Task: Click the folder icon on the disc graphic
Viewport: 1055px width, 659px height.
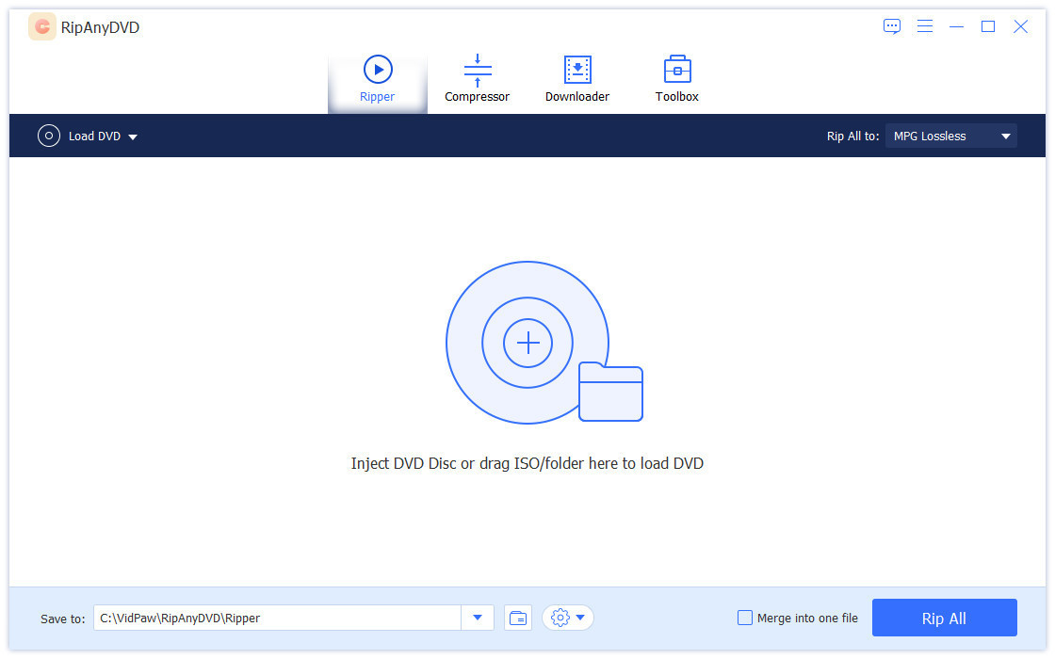Action: pyautogui.click(x=610, y=392)
